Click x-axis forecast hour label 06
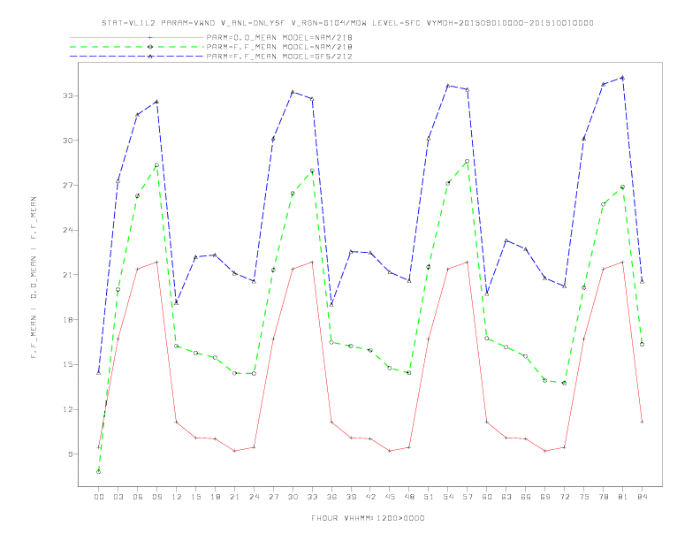This screenshot has height=541, width=700. click(x=138, y=497)
